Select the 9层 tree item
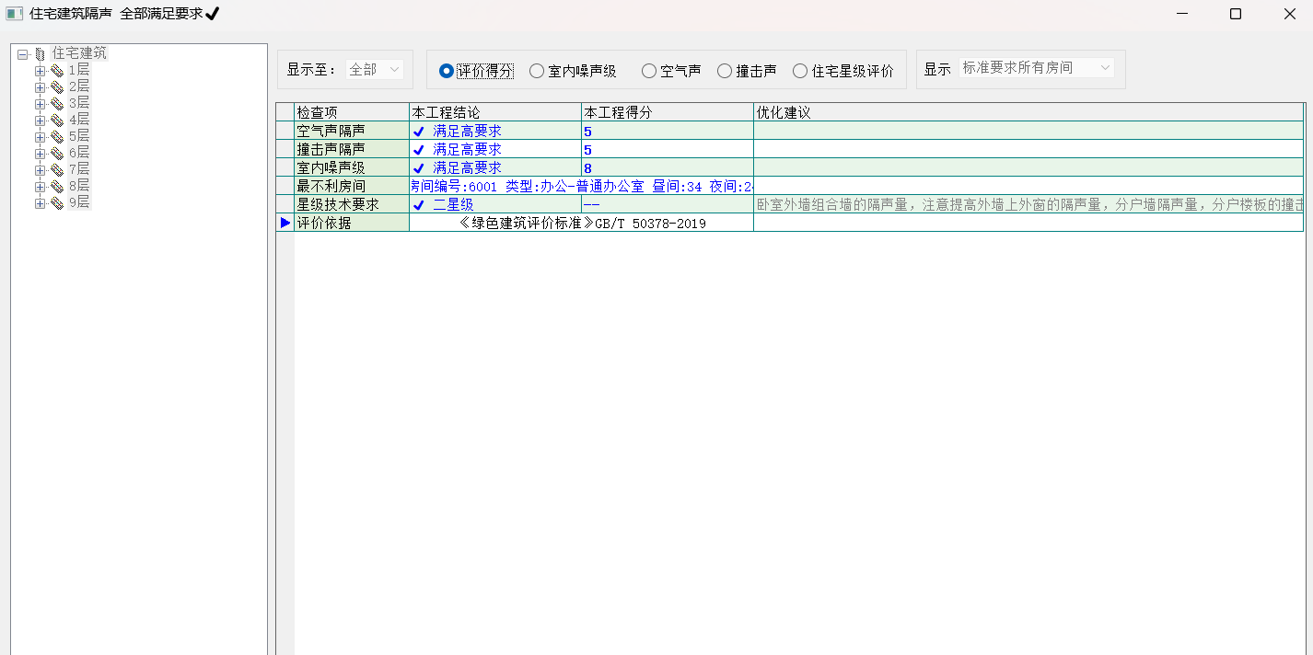Image resolution: width=1313 pixels, height=655 pixels. (79, 202)
